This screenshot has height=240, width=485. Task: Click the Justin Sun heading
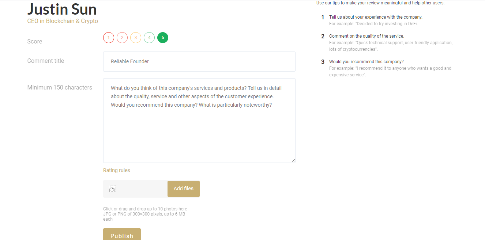(x=62, y=9)
